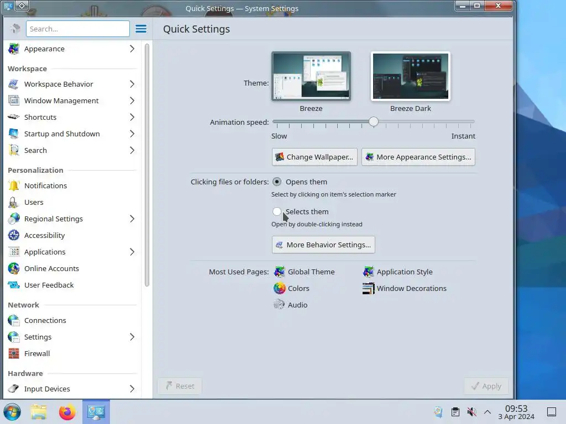
Task: Open the Colors most used page icon
Action: 279,288
